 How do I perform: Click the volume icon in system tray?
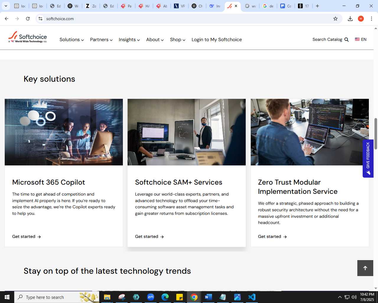[x=354, y=297]
